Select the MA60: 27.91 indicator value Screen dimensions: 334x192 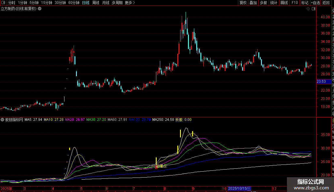(x=117, y=120)
